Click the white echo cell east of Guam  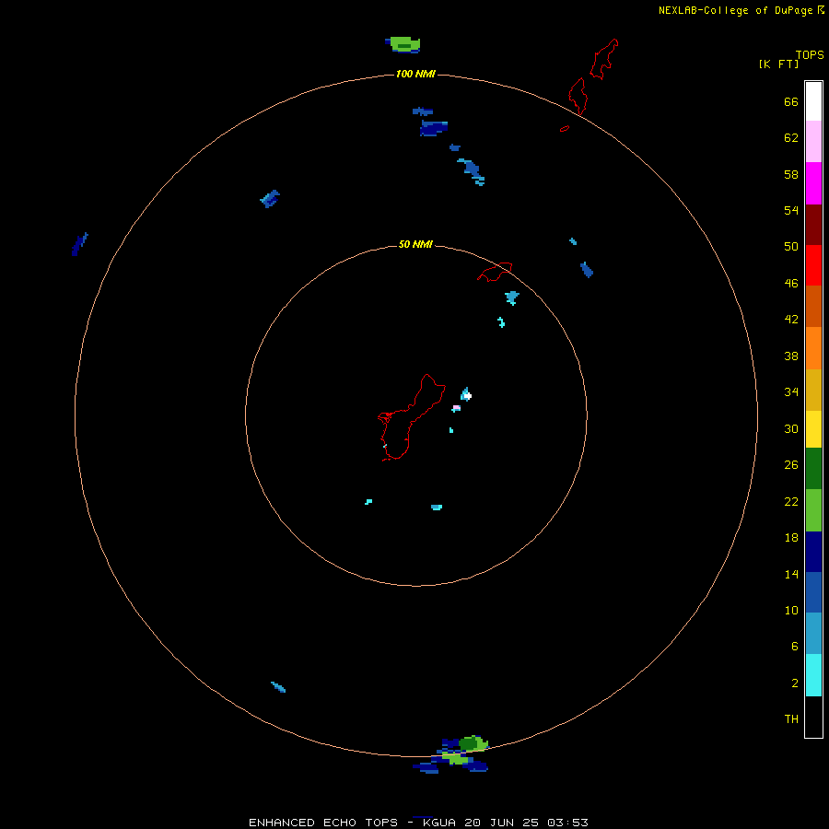[x=468, y=395]
